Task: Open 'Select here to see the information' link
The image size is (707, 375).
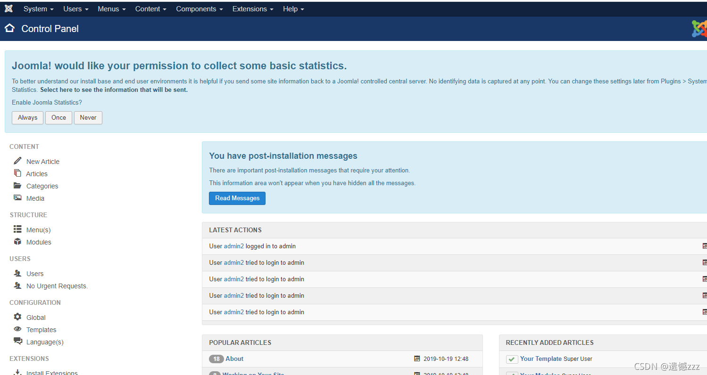Action: [114, 90]
